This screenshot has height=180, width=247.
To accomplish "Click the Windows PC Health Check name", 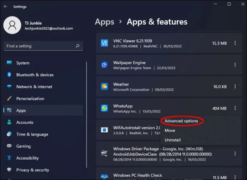I will coord(137,175).
